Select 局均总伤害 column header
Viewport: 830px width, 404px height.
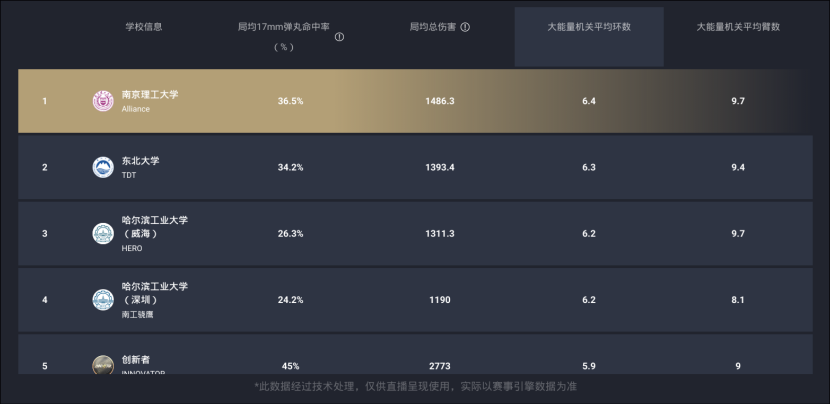[x=433, y=27]
